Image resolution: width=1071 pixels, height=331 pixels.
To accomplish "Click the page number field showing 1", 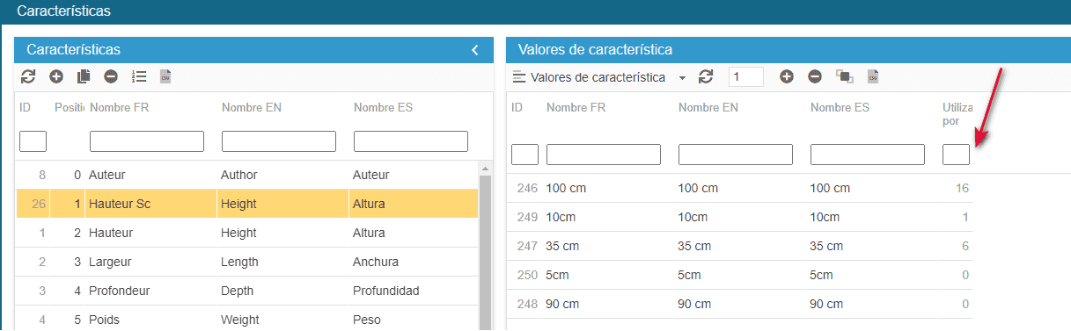I will (x=746, y=77).
